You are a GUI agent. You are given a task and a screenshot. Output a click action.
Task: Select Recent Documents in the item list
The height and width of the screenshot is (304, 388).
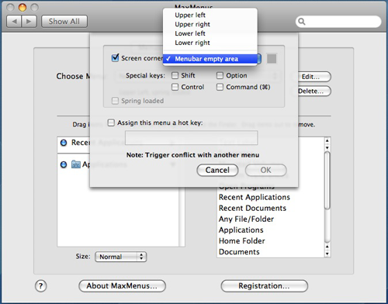(252, 208)
